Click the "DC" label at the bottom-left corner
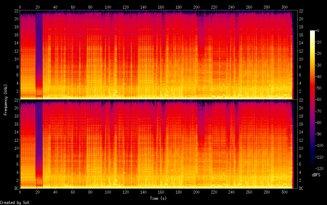Screen dimensions: 327x205 (x=15, y=188)
